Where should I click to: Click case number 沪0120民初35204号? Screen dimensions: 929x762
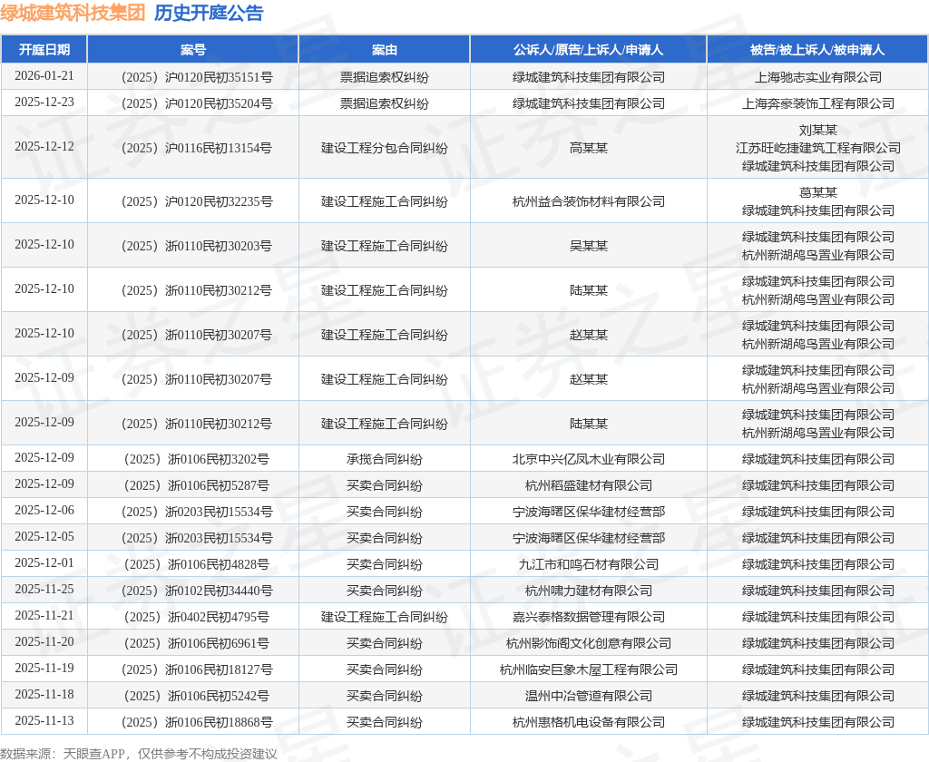point(197,103)
